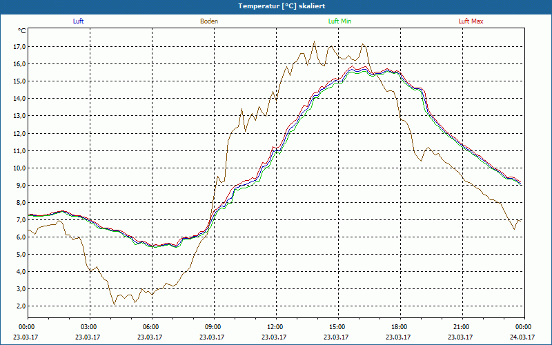Click the '°C' axis unit label
Screen dimensions: 552x345
[x=22, y=31]
